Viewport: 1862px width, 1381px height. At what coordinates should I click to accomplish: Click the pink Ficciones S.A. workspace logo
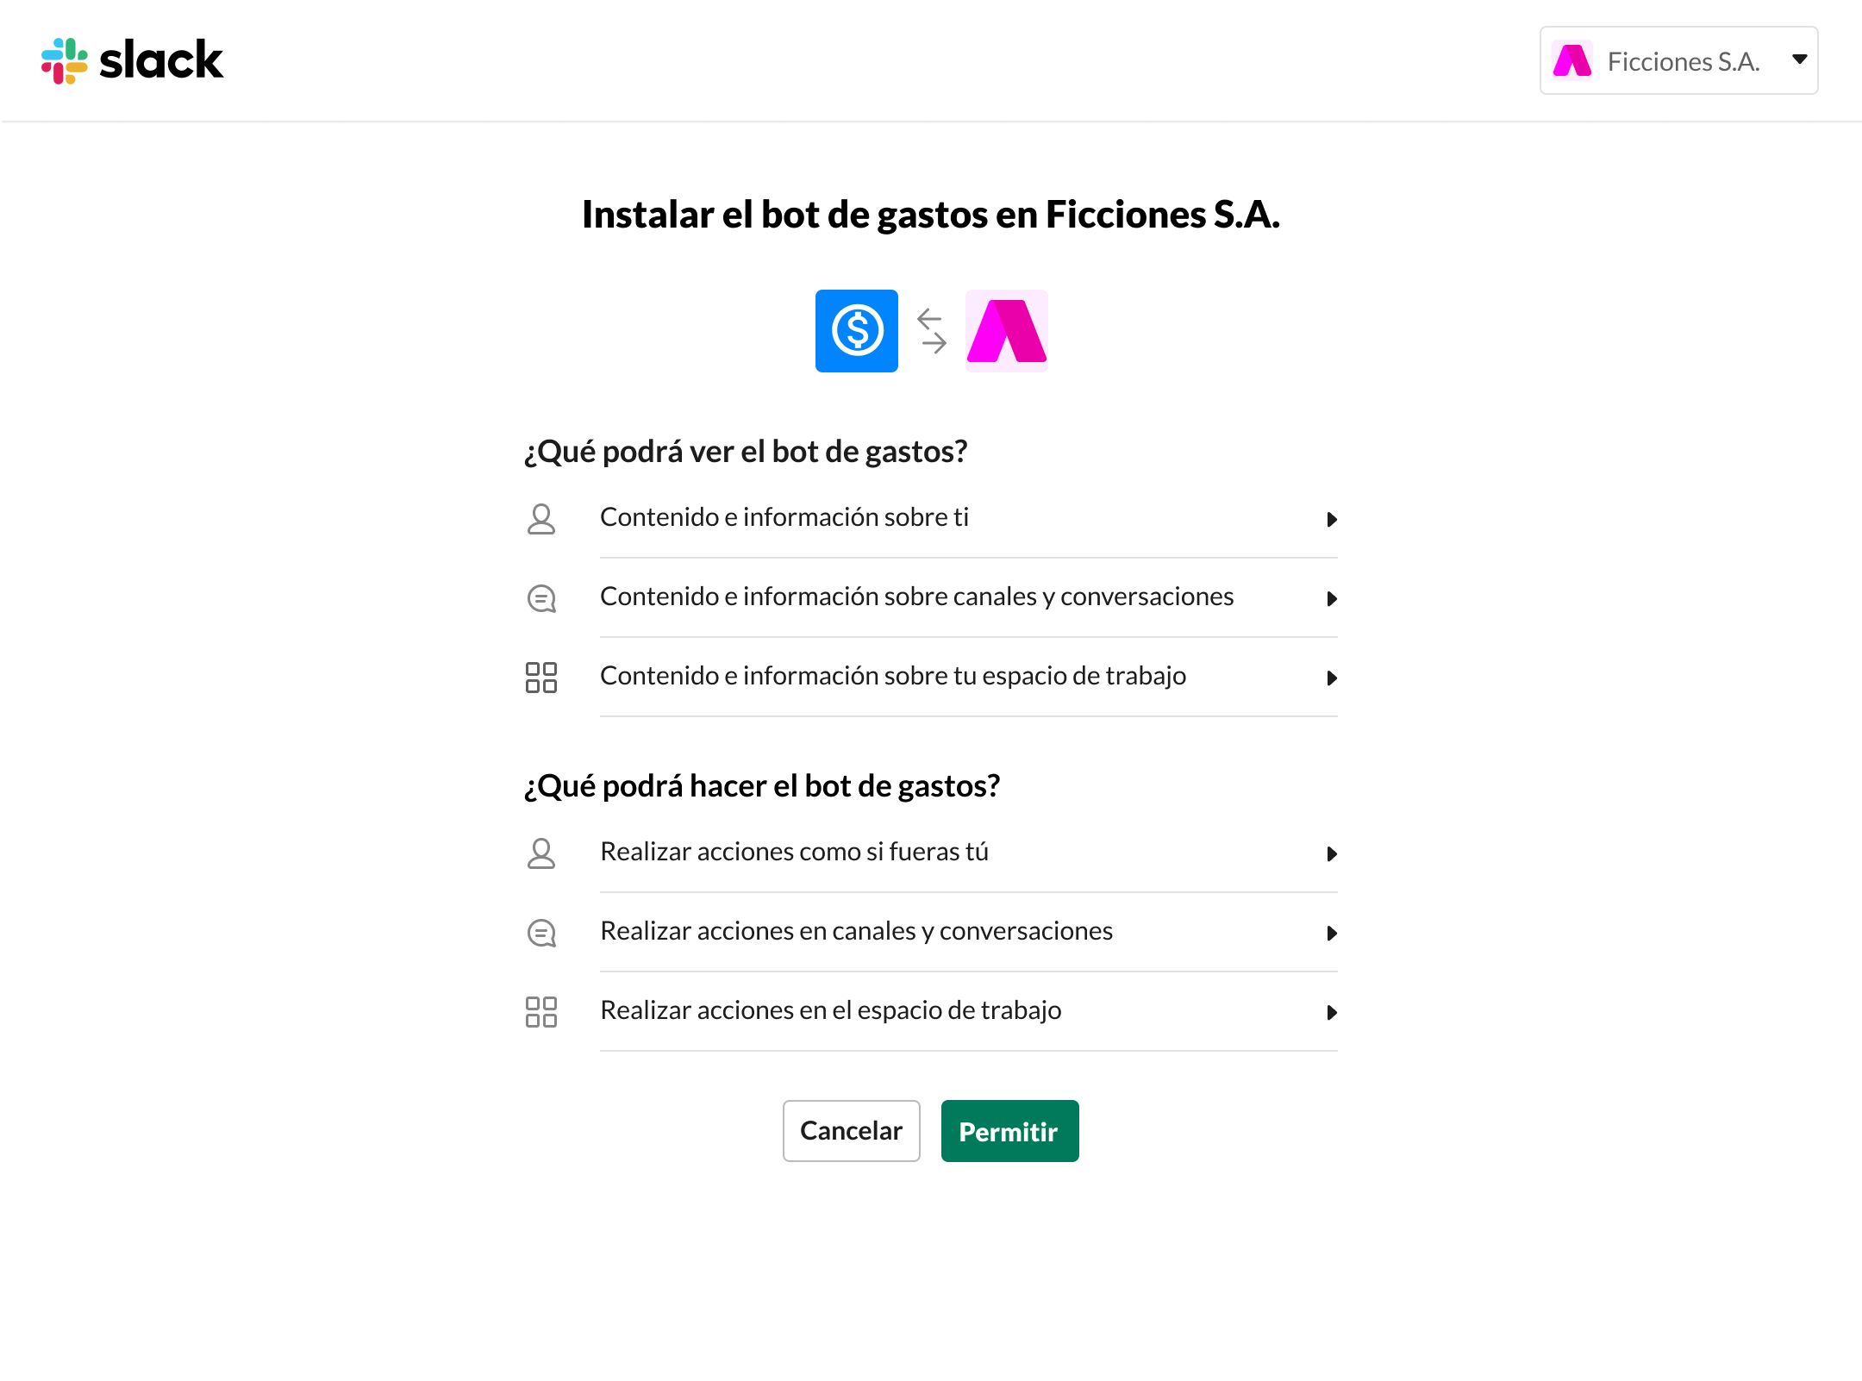click(1007, 331)
